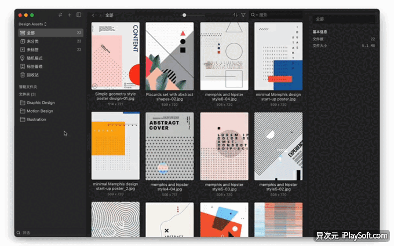The width and height of the screenshot is (394, 246).
Task: Select 未标签 in the sidebar
Action: click(51, 50)
